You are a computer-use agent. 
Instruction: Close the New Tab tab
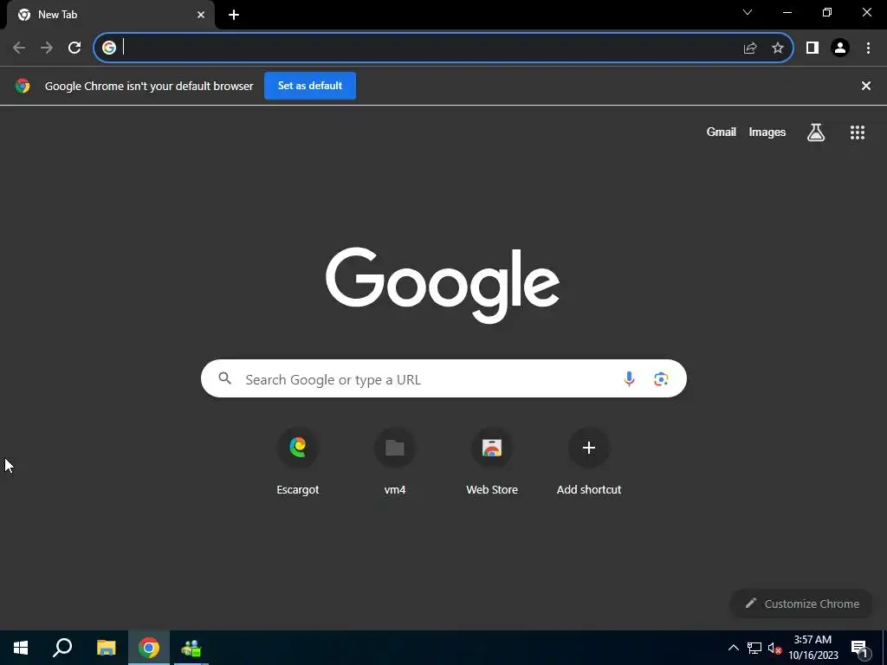click(201, 15)
